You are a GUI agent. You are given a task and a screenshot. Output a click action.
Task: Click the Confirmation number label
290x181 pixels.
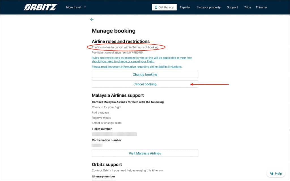pos(106,140)
